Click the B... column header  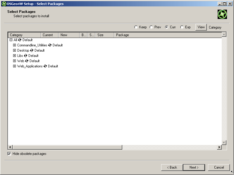[x=83, y=35]
